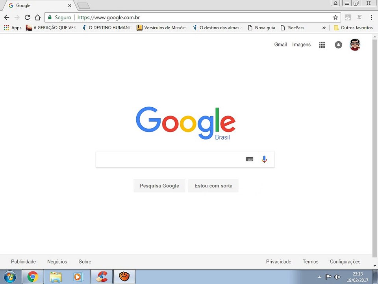Go back with the browser back arrow

(7, 17)
